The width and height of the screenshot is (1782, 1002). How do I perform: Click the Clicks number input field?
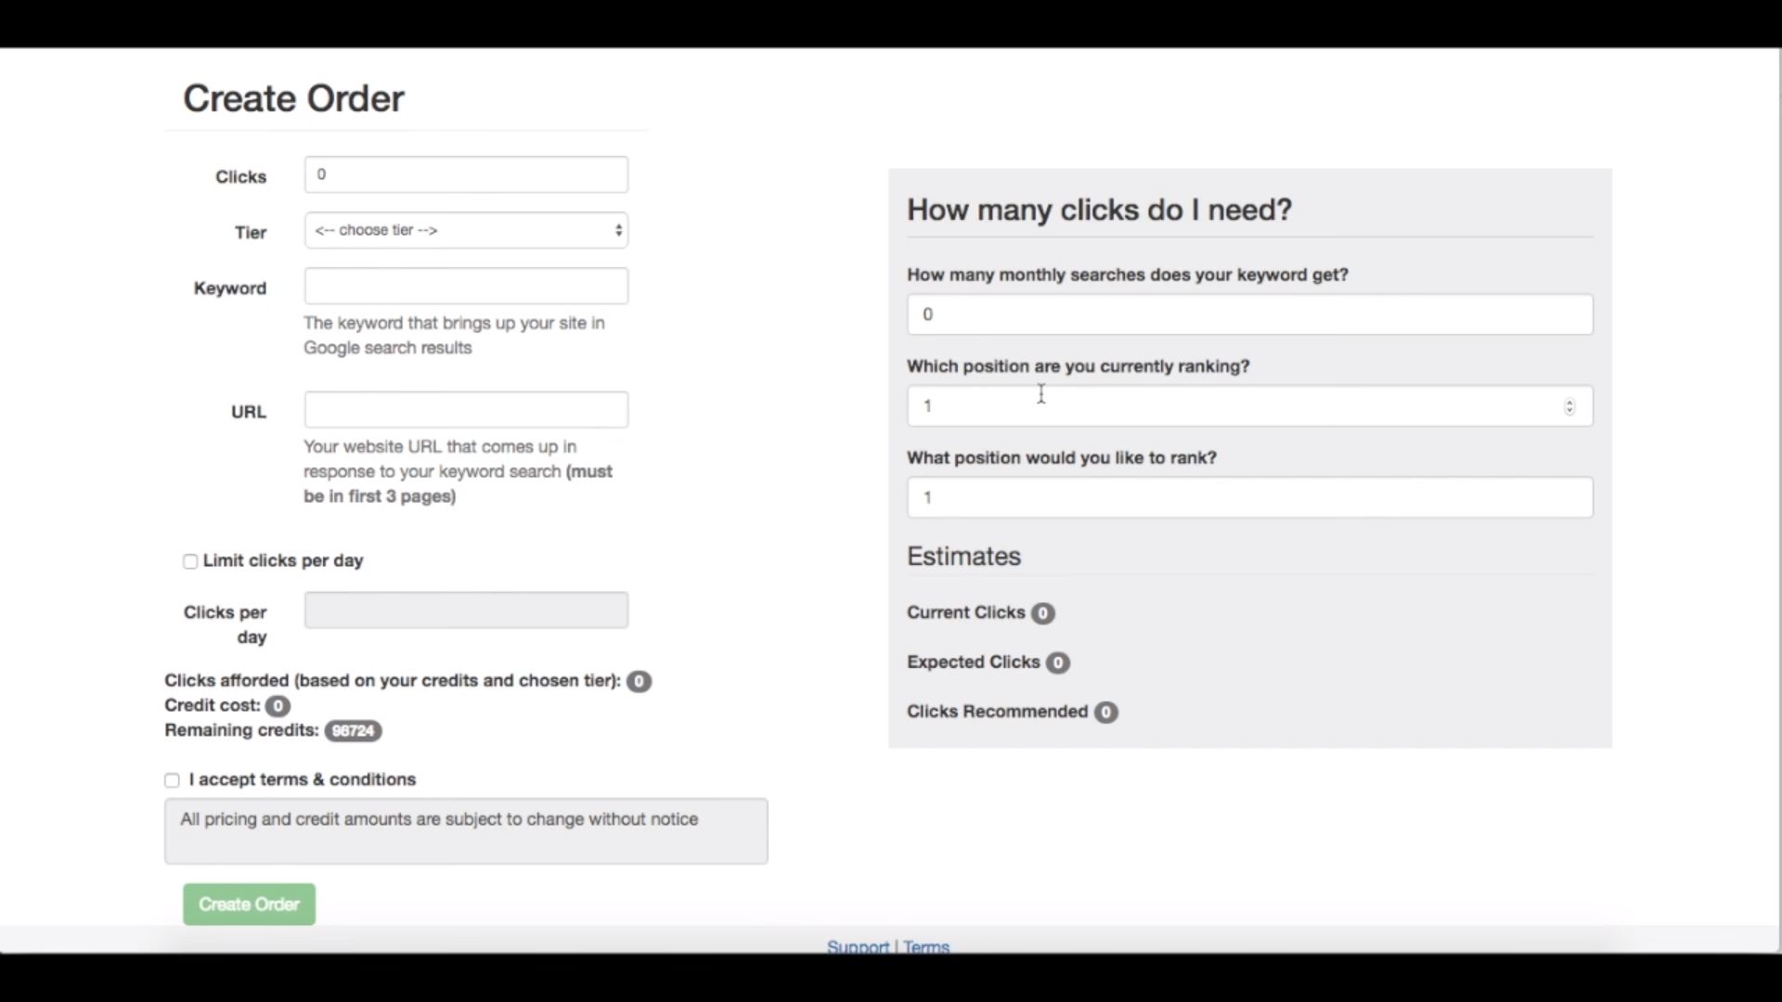click(466, 174)
